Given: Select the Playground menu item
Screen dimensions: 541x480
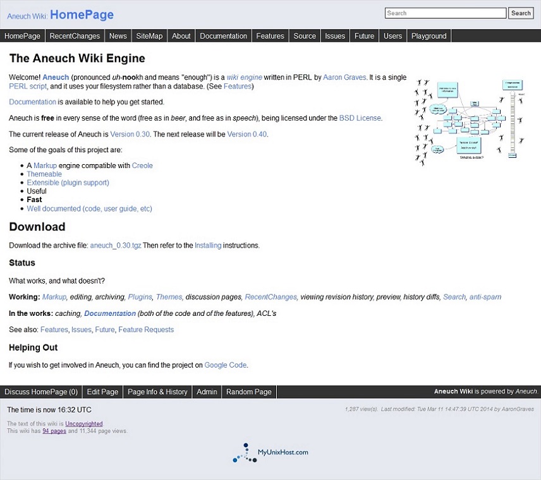Looking at the screenshot, I should [x=429, y=36].
